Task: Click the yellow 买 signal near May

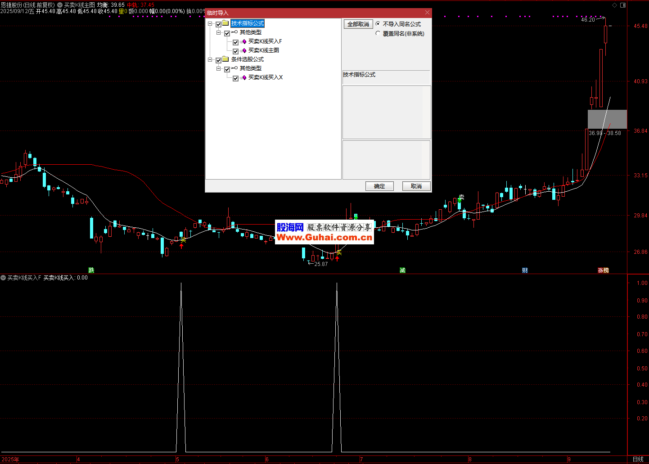Action: 183,240
